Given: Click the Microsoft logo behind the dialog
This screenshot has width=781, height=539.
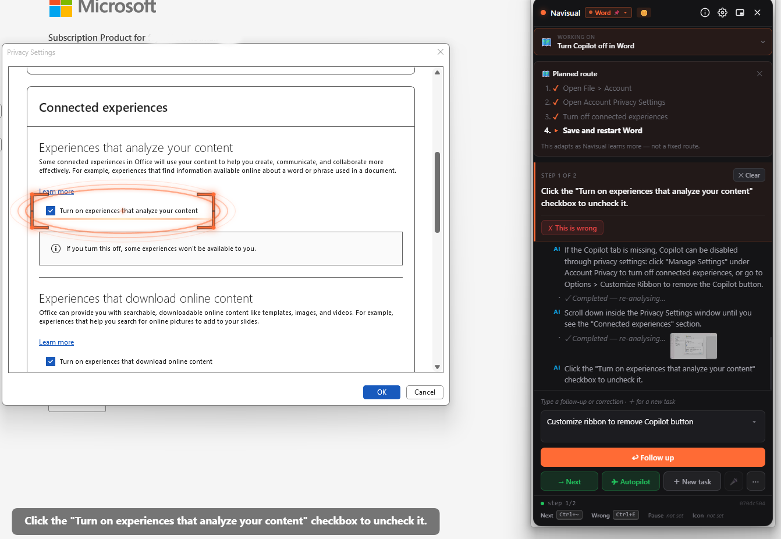Looking at the screenshot, I should coord(61,8).
